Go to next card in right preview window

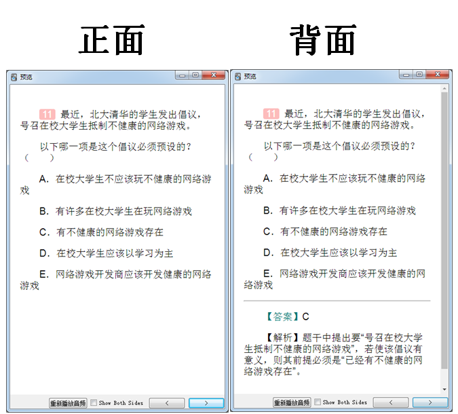pos(430,402)
